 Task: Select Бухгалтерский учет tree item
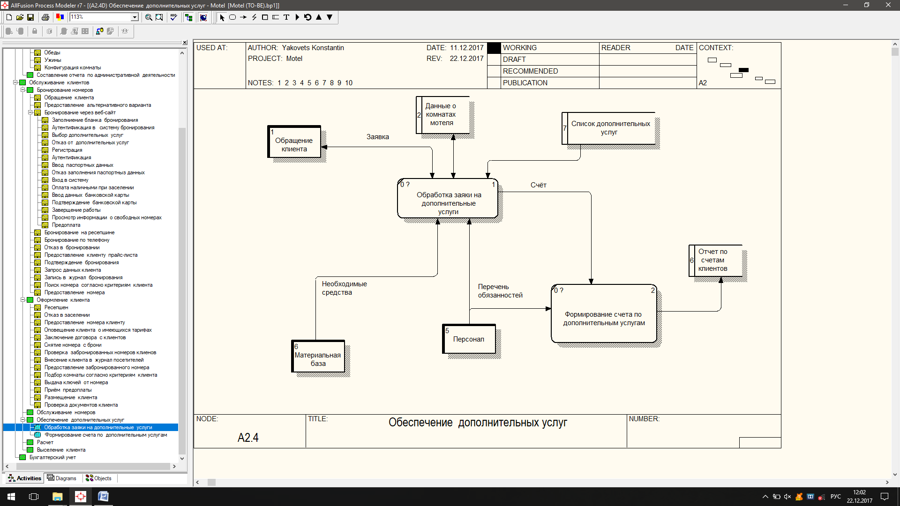(52, 457)
